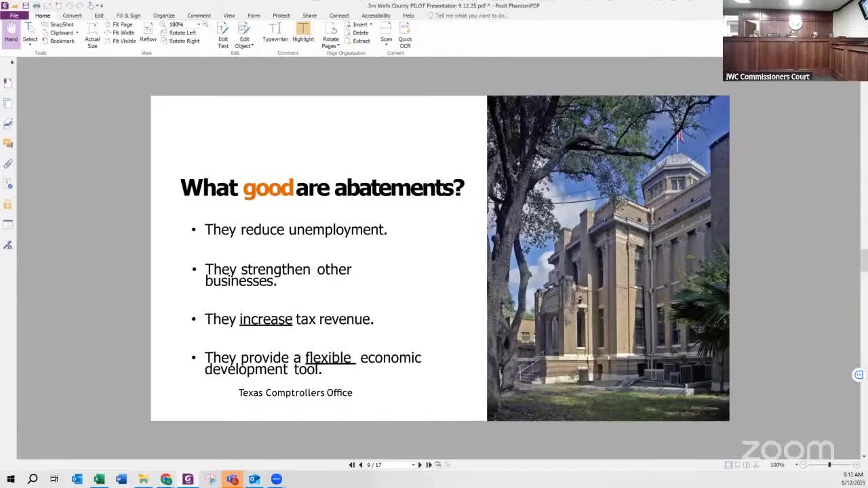Switch to Fit Page view
Screen dimensions: 868x488
122,24
